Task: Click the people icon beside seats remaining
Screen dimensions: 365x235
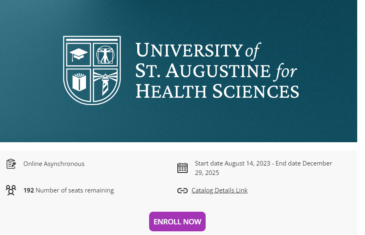Action: (11, 190)
